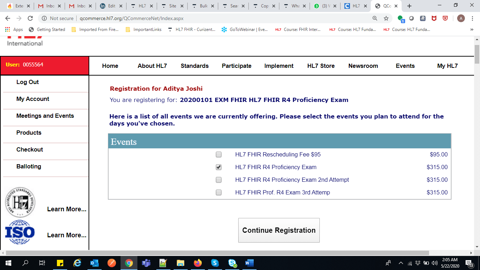The image size is (480, 270).
Task: Click the ISO logo image
Action: tap(20, 232)
